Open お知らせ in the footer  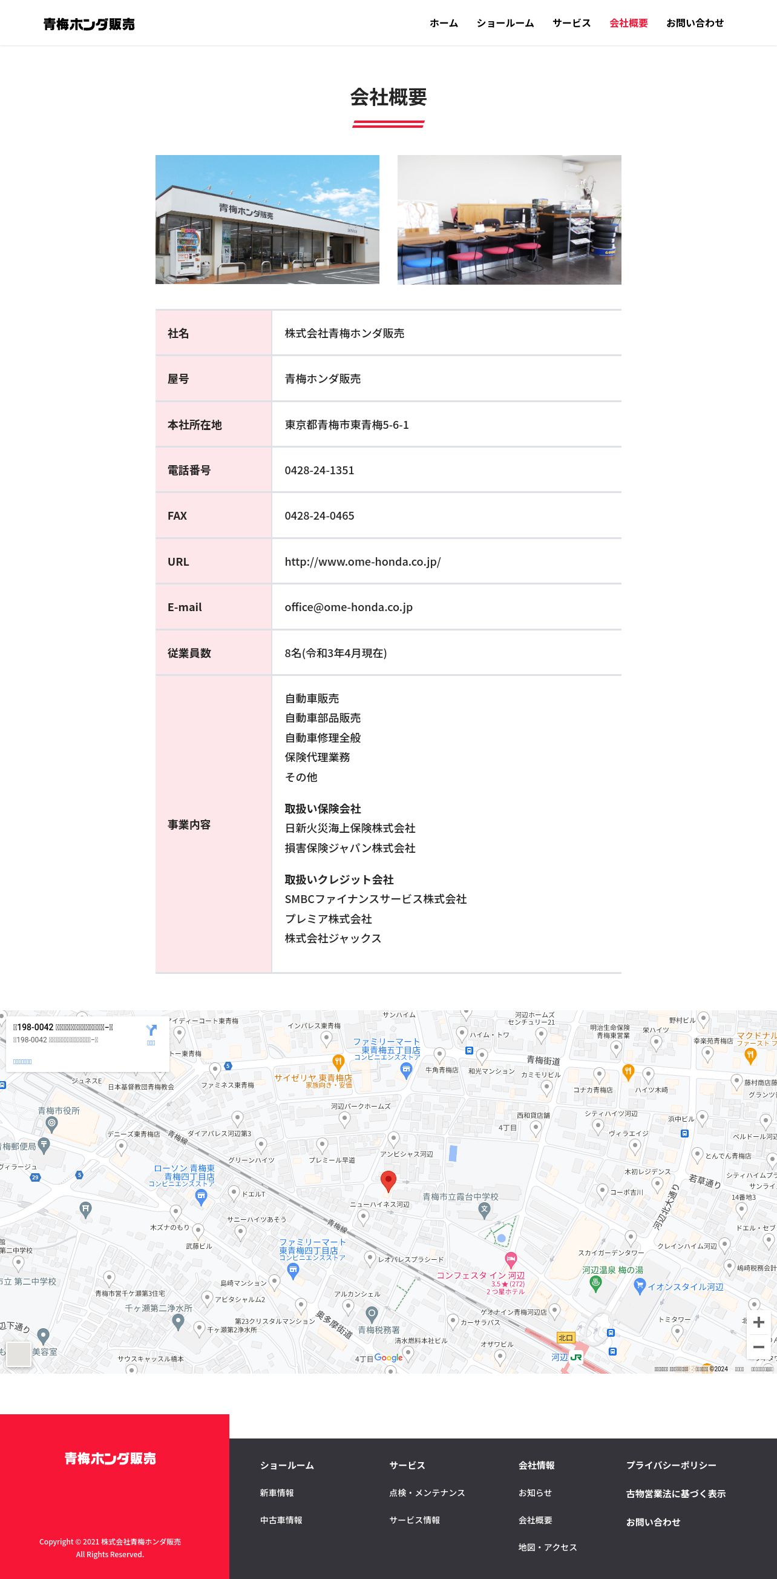click(x=535, y=1492)
